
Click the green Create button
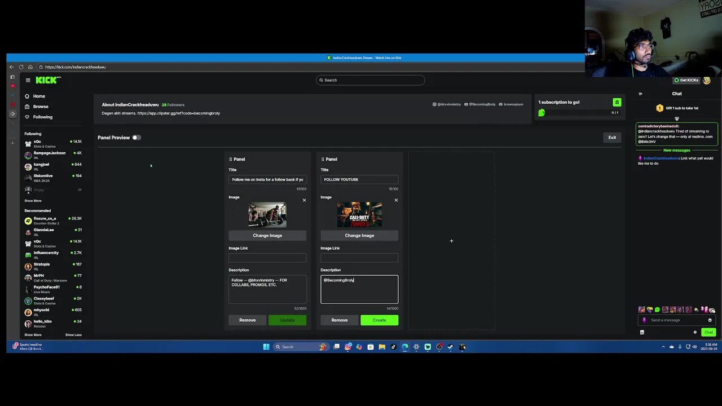click(x=379, y=320)
